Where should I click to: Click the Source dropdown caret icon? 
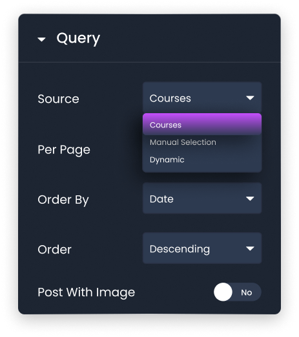(x=250, y=98)
